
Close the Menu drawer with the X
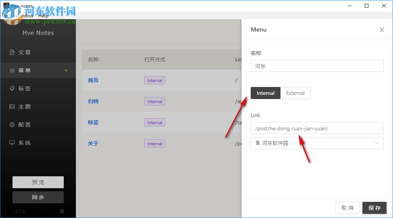(x=382, y=30)
